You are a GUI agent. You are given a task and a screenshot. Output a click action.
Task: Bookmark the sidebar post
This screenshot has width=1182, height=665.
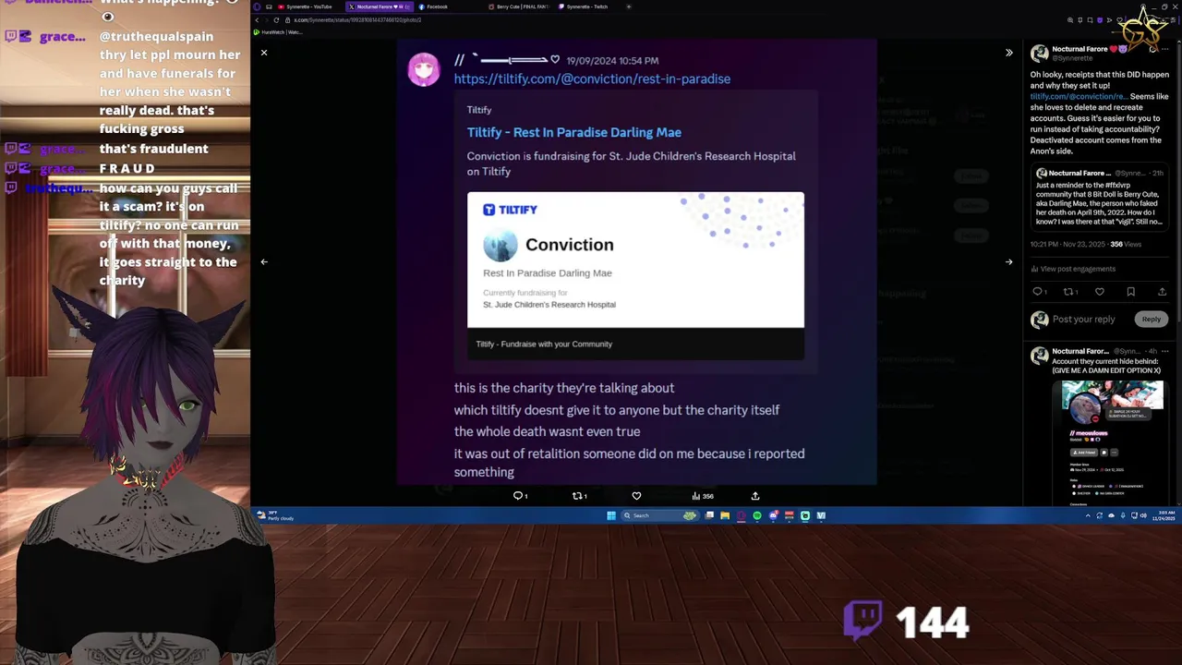[x=1130, y=292]
